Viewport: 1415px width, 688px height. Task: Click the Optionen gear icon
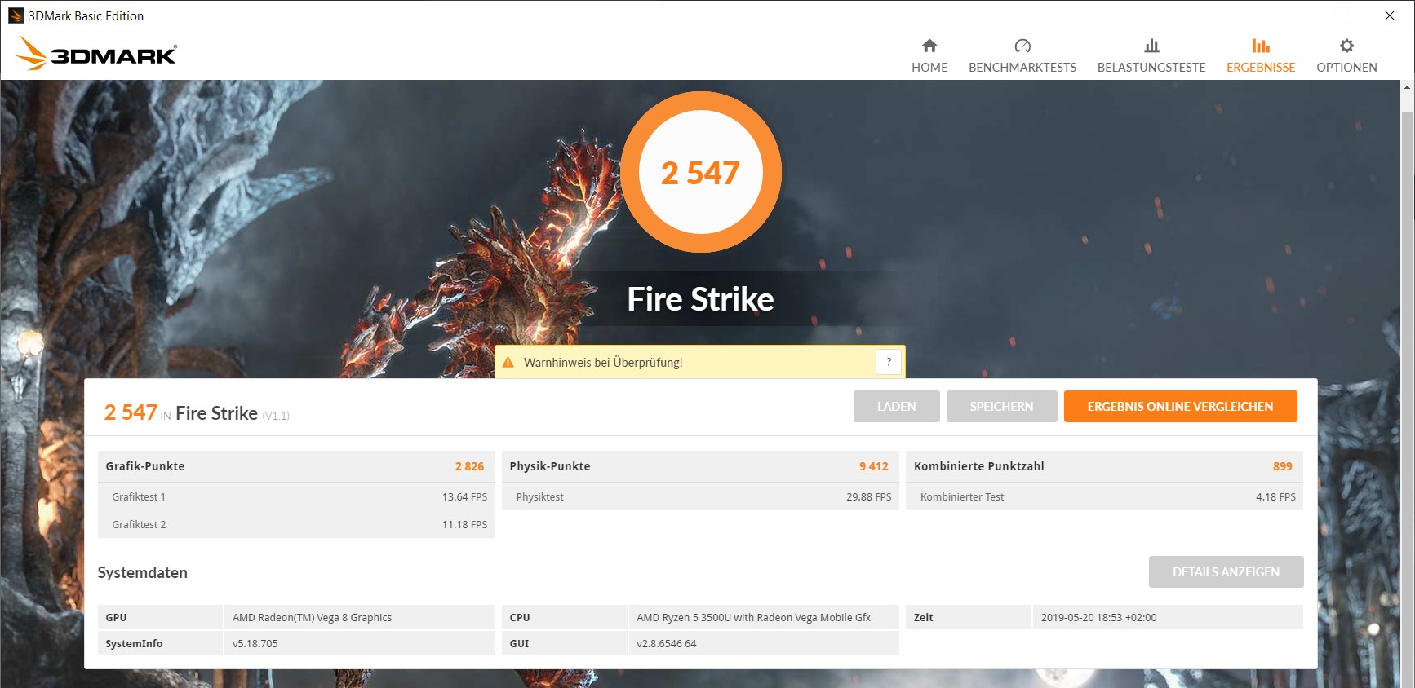(x=1346, y=46)
